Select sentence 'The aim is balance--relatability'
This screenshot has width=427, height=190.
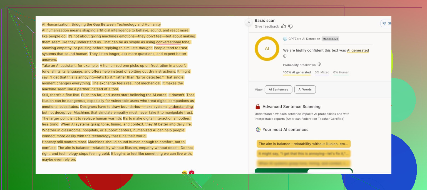click(x=304, y=144)
